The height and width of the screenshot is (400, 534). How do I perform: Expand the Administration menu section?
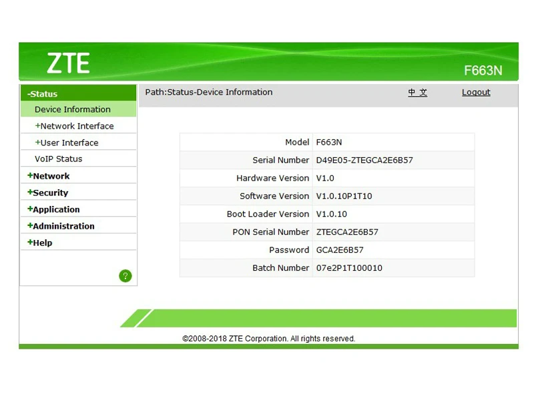point(61,226)
